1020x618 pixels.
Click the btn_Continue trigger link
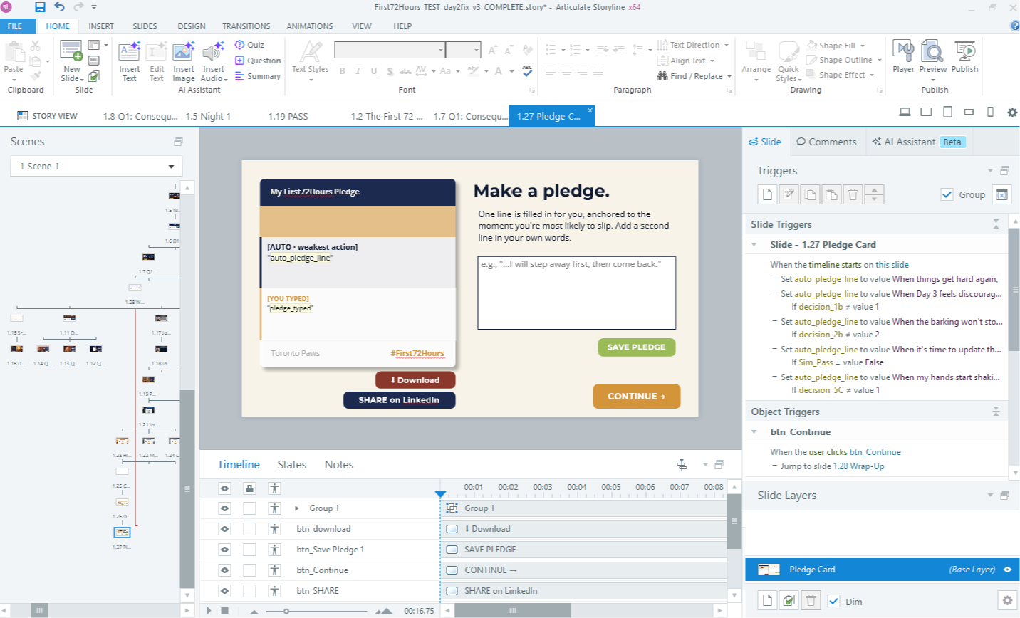875,452
